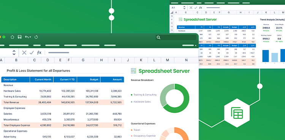This screenshot has width=285, height=140.
Task: Click the 9189.2 KPI value
Action: [266, 39]
